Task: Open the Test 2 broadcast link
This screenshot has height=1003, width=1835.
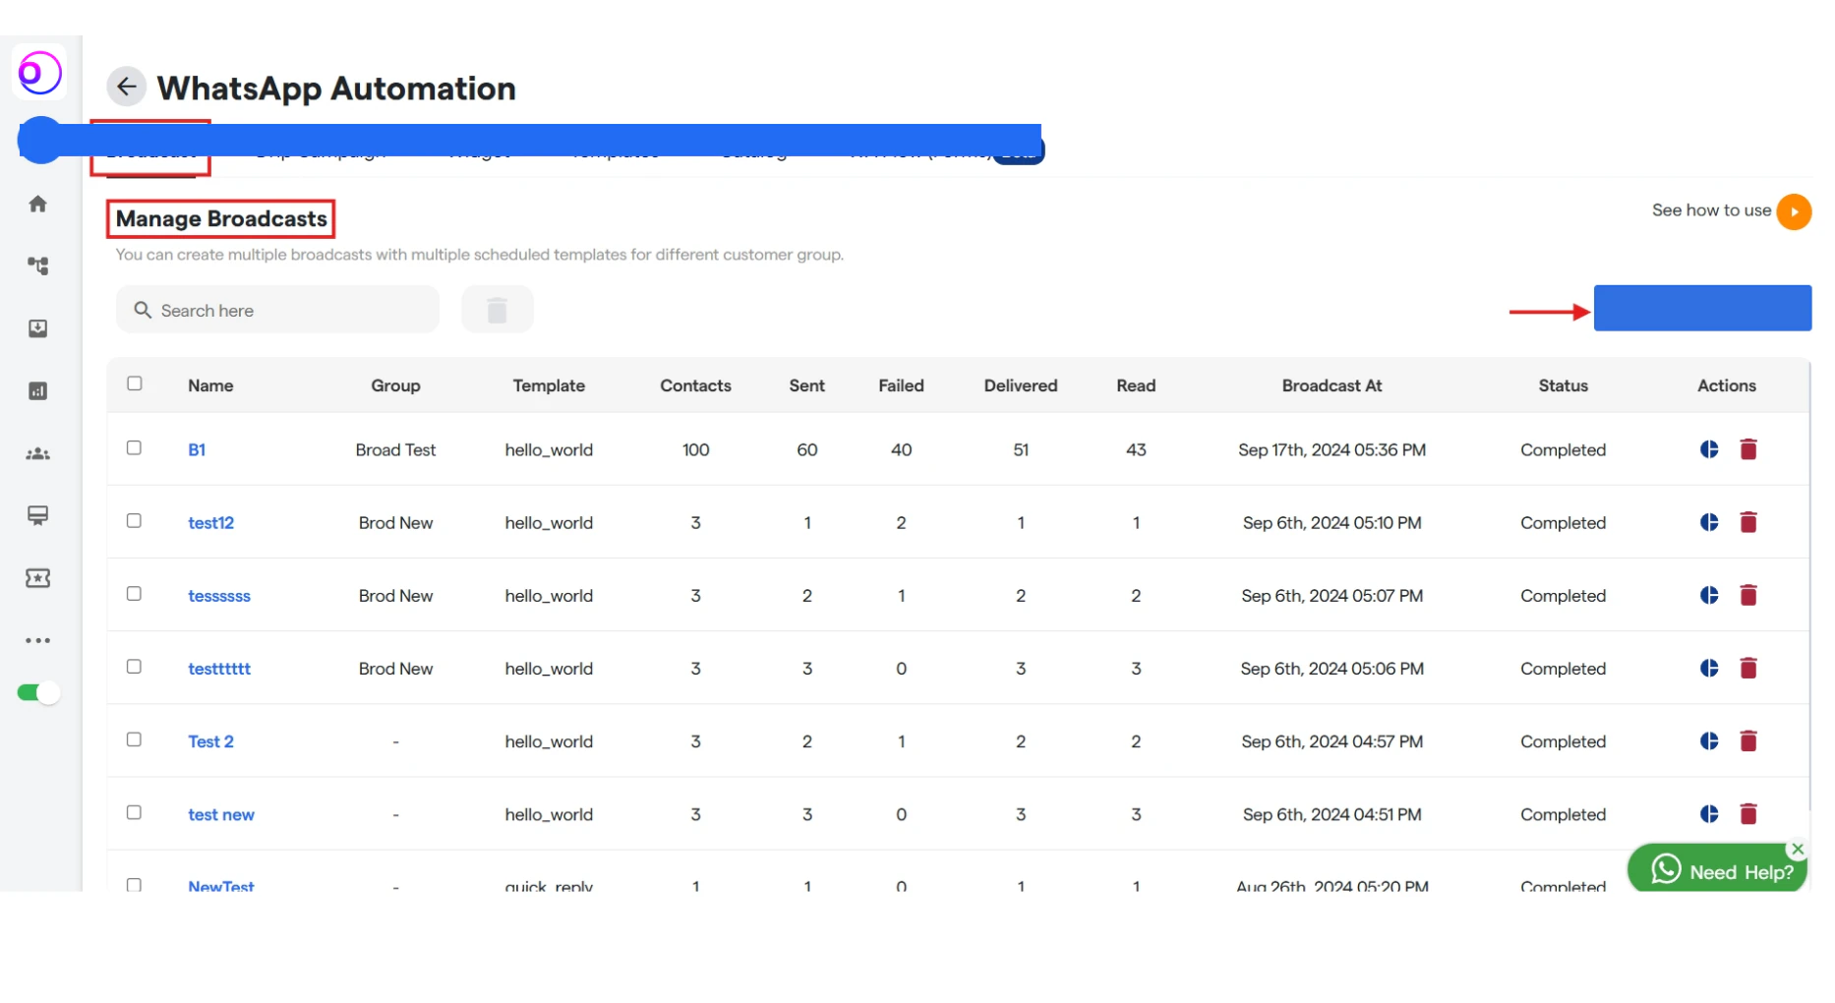Action: pos(210,740)
